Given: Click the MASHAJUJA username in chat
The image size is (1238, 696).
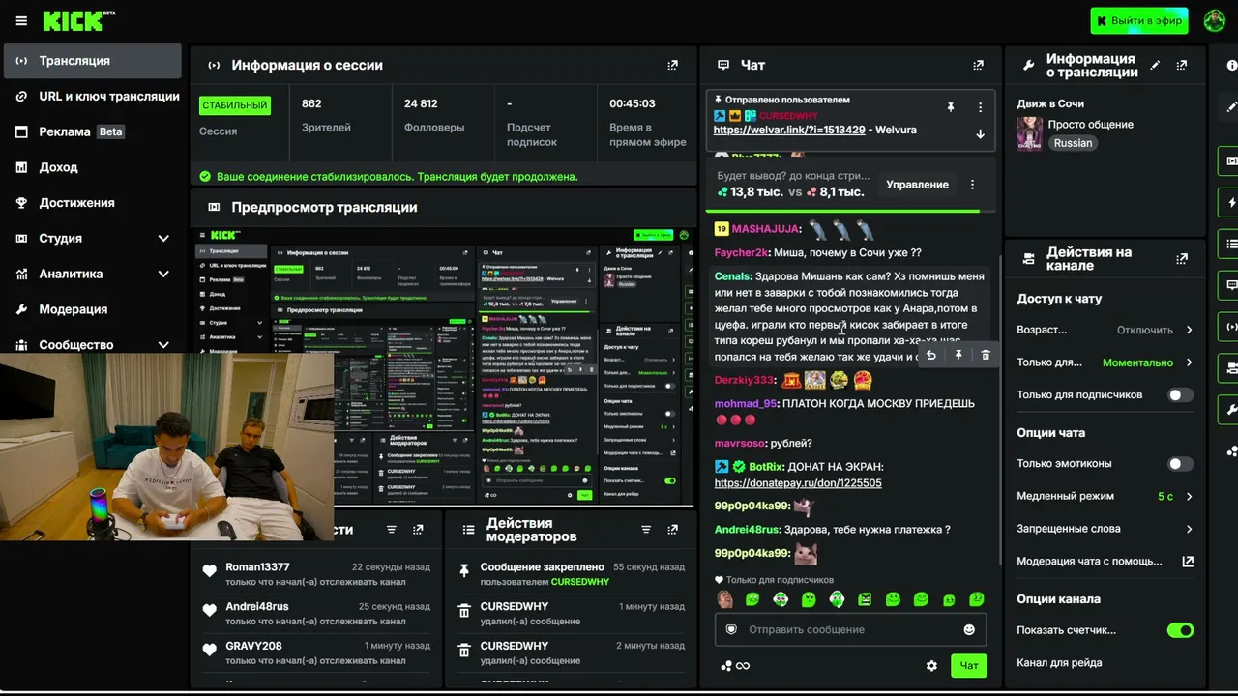Looking at the screenshot, I should tap(766, 229).
